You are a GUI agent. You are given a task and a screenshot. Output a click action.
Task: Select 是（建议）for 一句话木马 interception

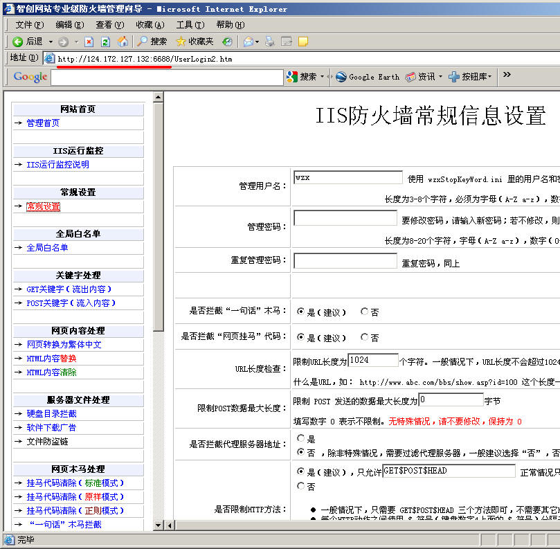pos(300,312)
